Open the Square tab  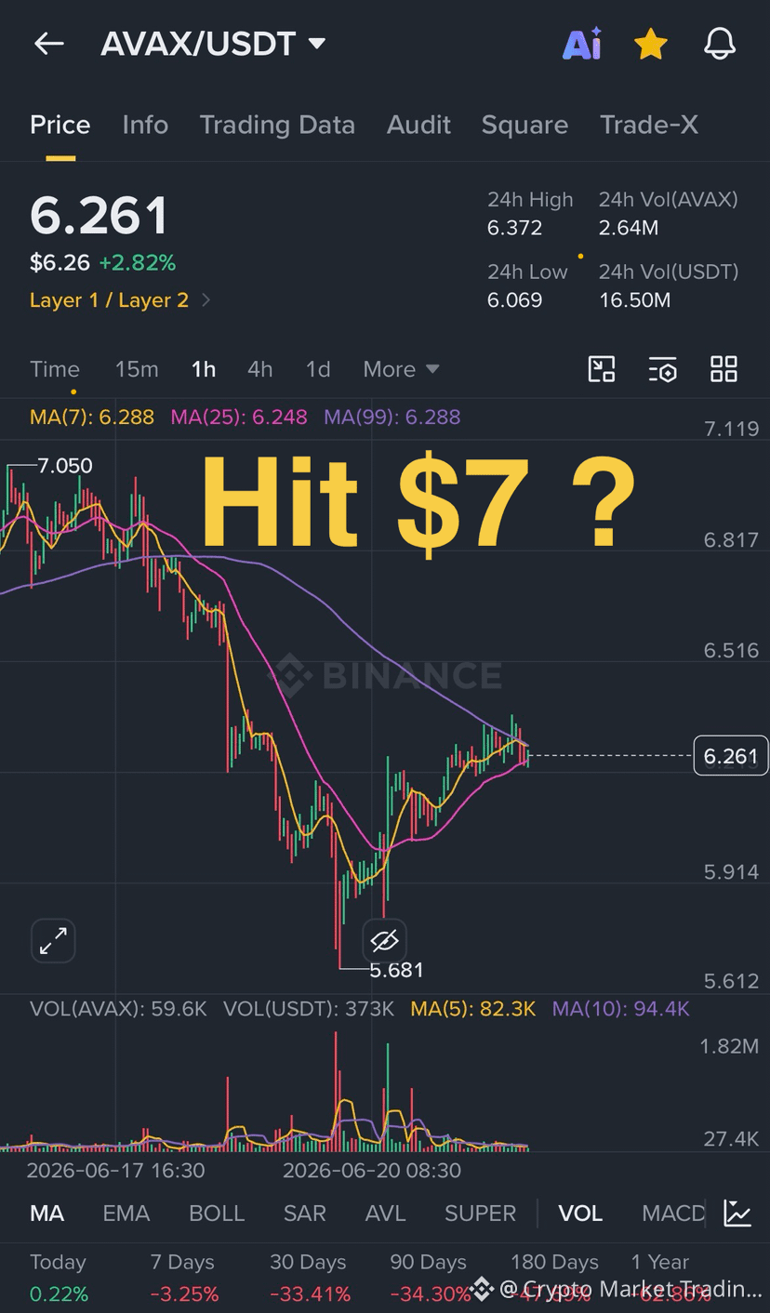(524, 125)
